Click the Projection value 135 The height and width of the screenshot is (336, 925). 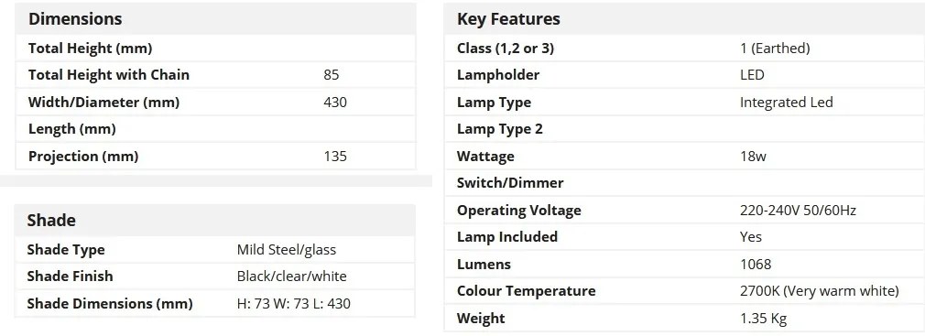(335, 157)
